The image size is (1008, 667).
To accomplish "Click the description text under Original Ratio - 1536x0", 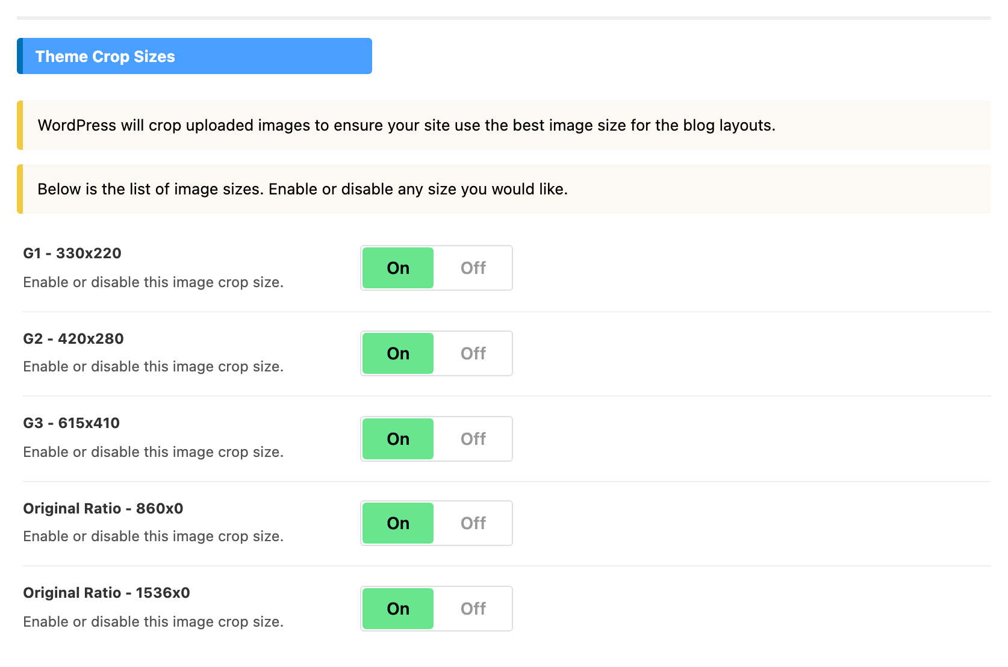I will point(154,622).
